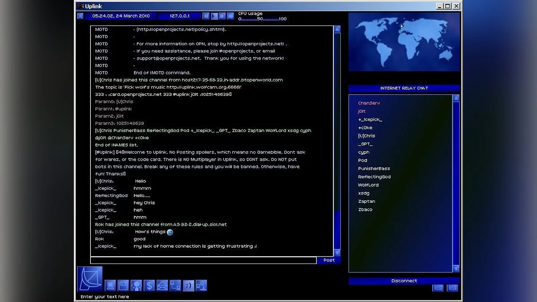Screen dimensions: 537x302
Task: Set game speed to mega fast forward
Action: tap(230, 16)
